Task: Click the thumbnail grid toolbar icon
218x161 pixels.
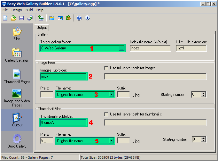Action: (x=60, y=18)
